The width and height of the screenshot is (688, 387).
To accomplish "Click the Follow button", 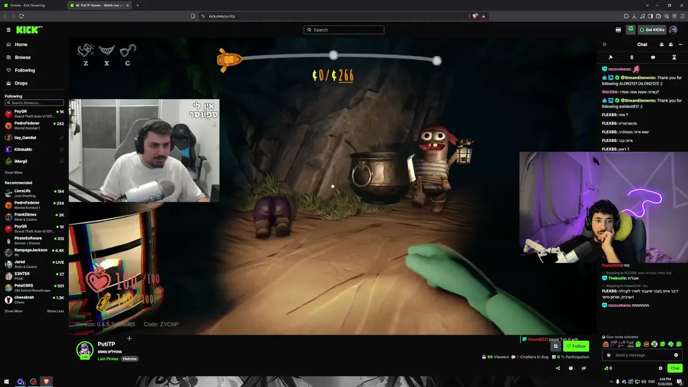I will point(576,346).
